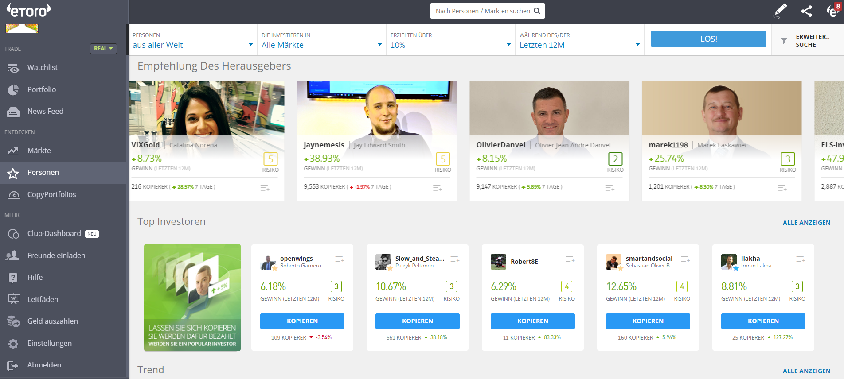844x379 pixels.
Task: Click the share icon in header
Action: (x=807, y=11)
